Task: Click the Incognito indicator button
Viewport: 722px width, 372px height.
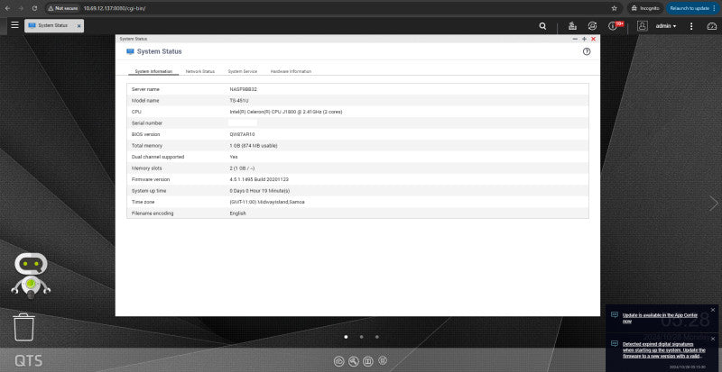Action: (645, 8)
